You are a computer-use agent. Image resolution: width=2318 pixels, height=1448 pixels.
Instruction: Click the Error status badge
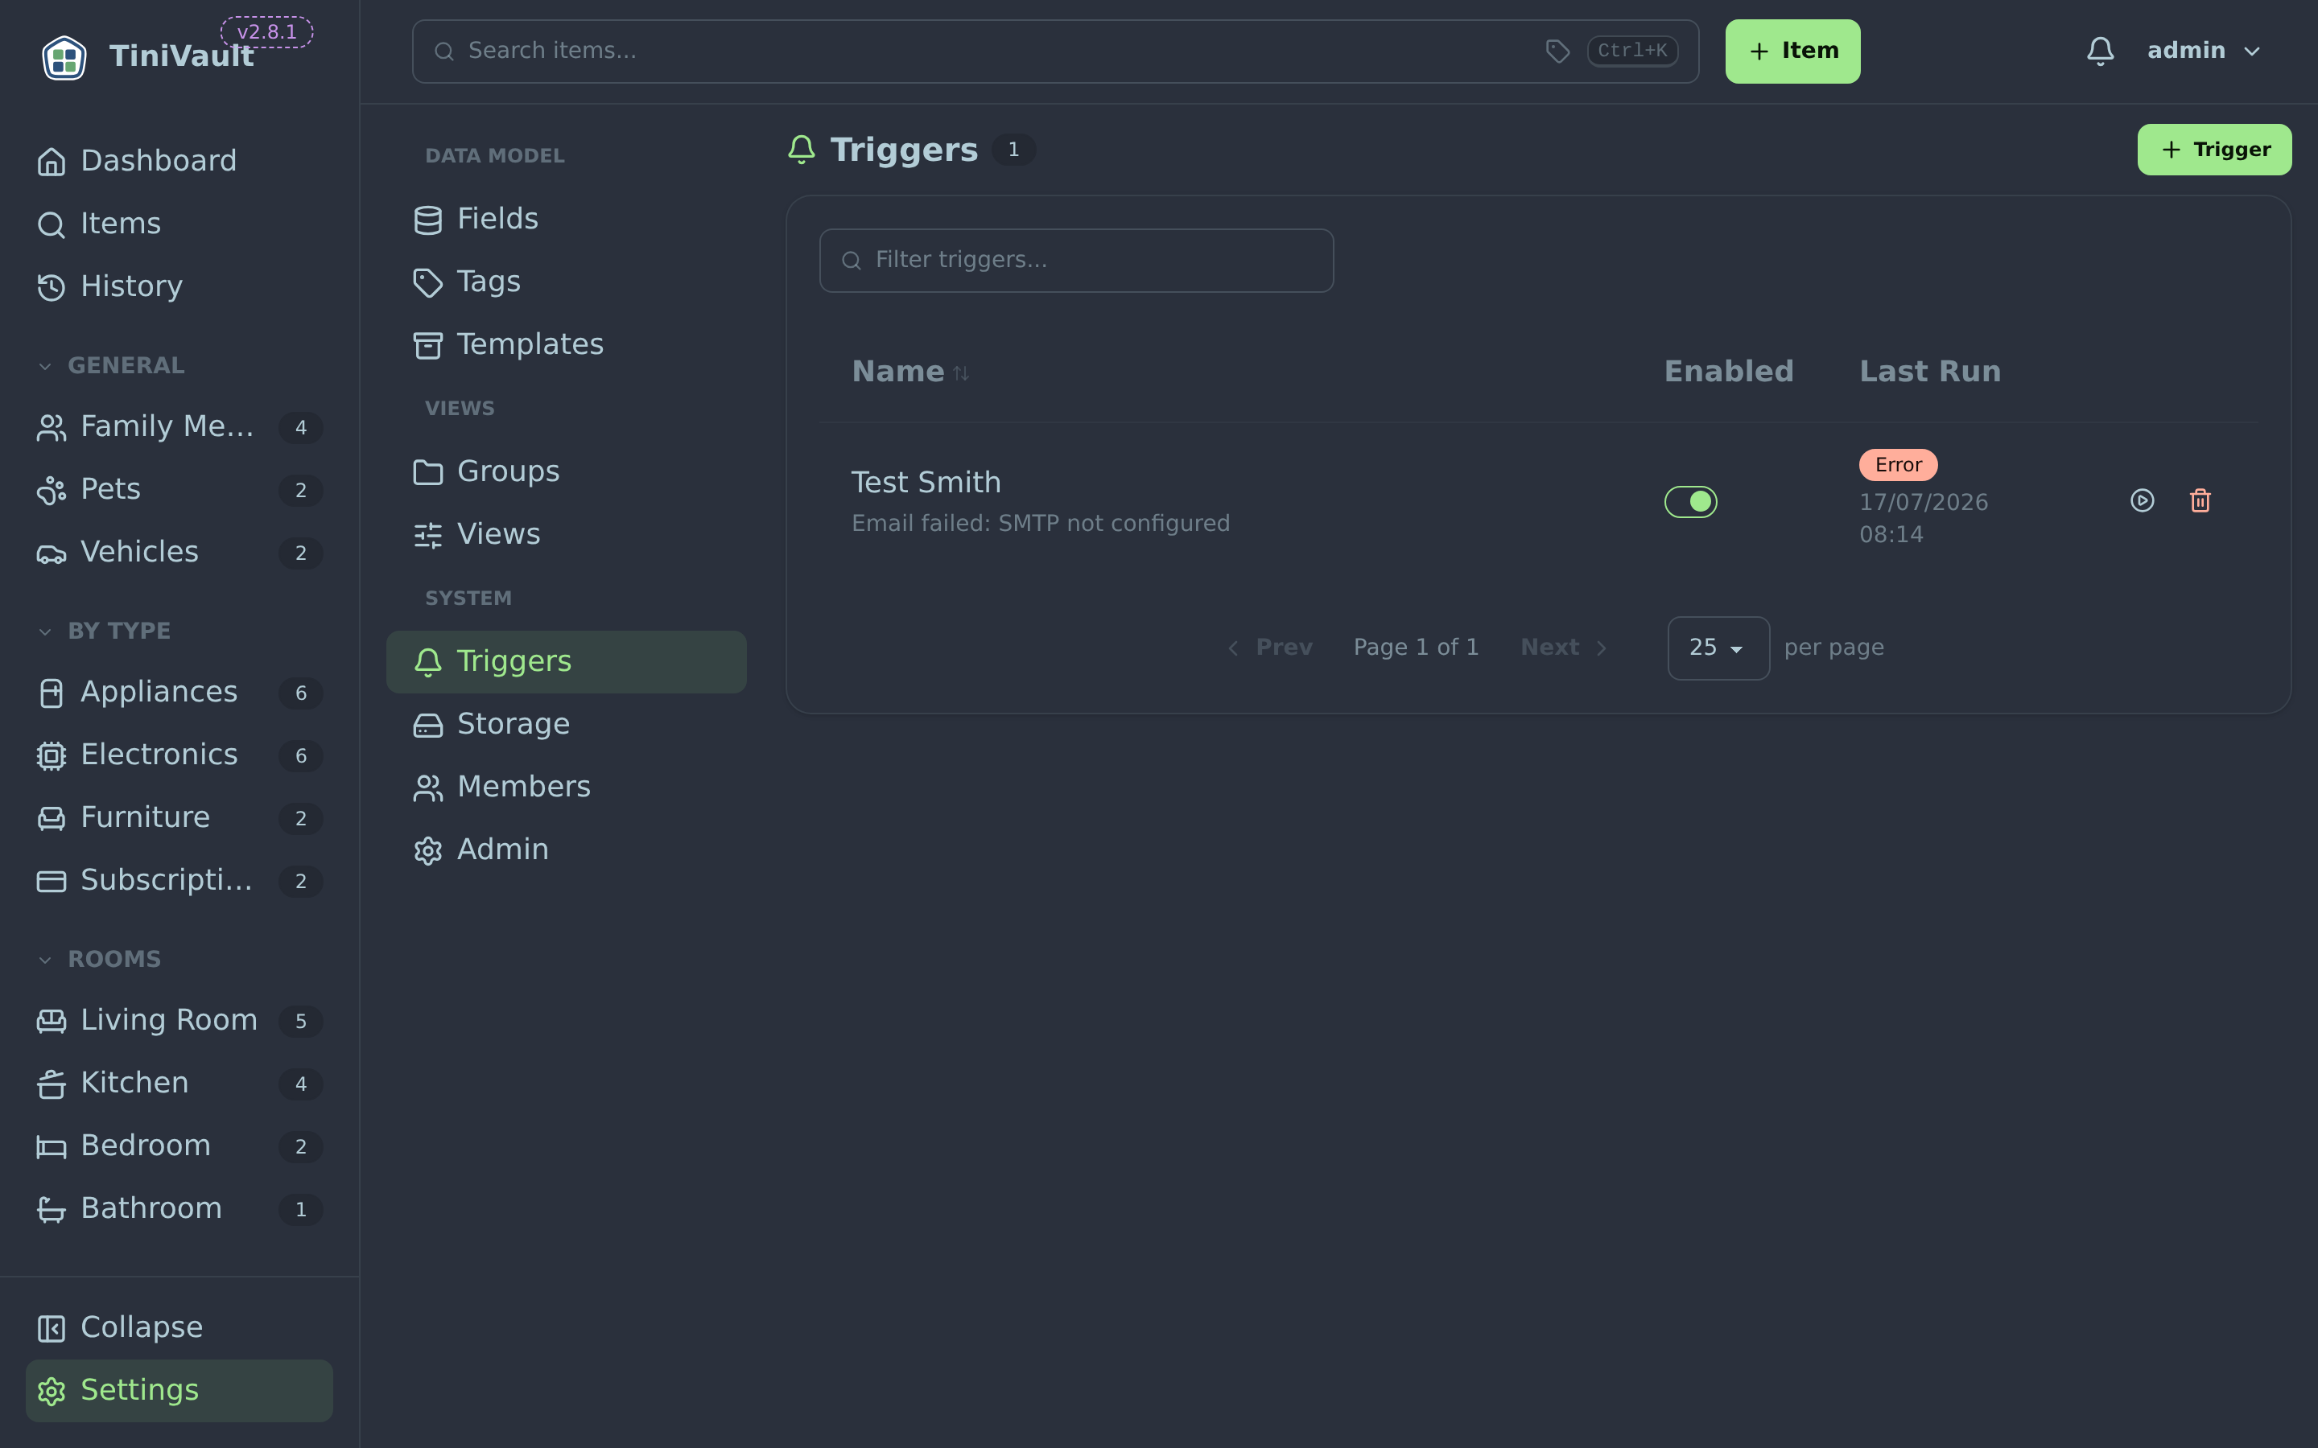coord(1898,464)
